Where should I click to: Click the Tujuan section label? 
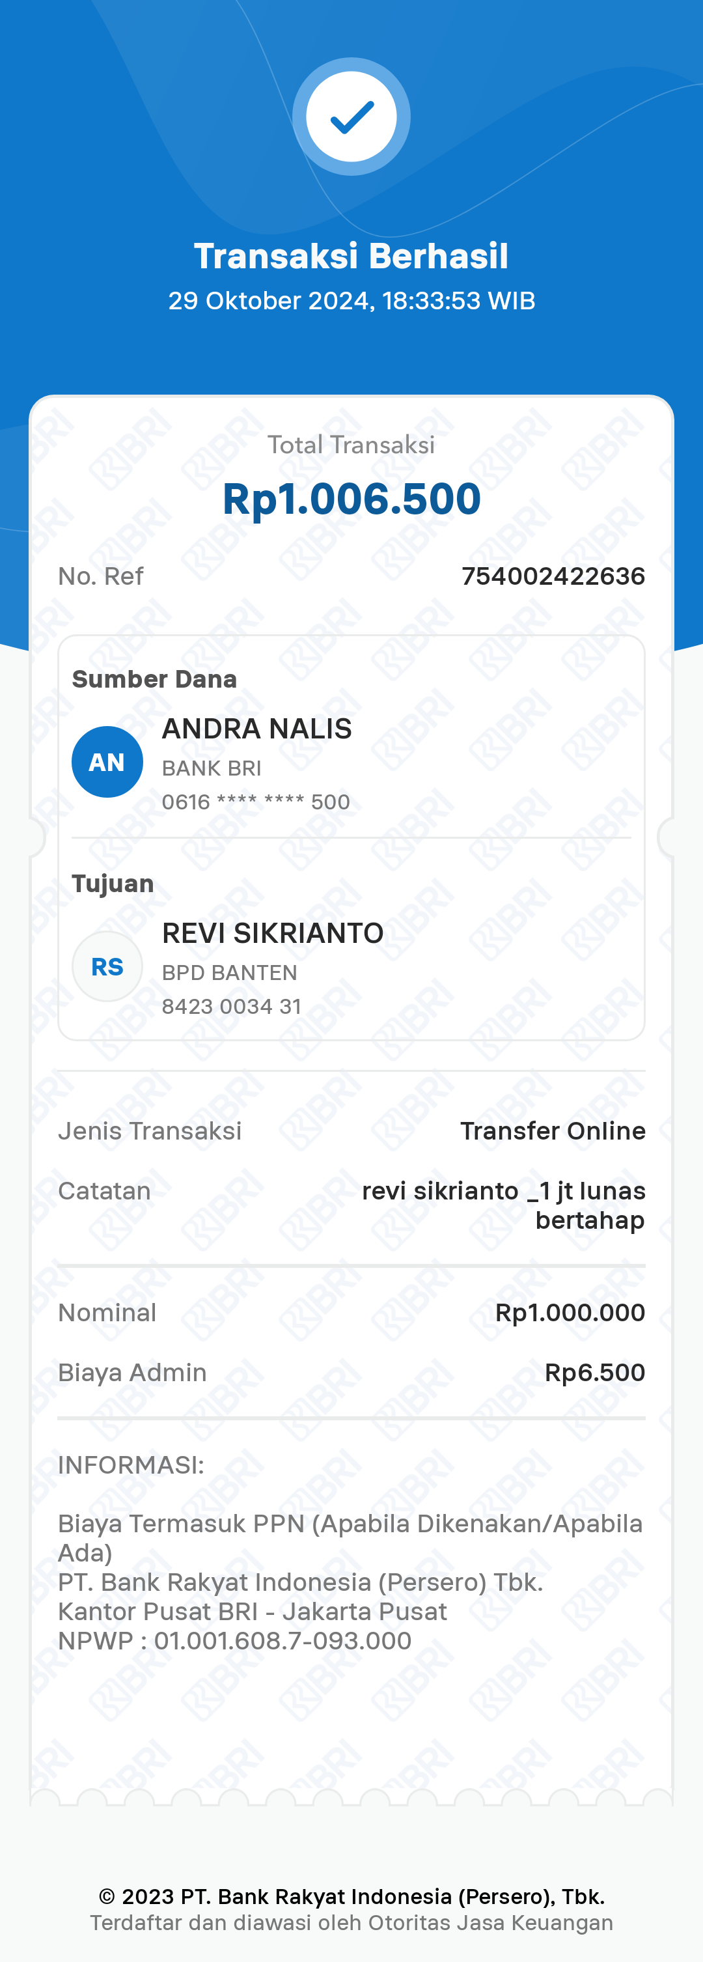coord(113,884)
